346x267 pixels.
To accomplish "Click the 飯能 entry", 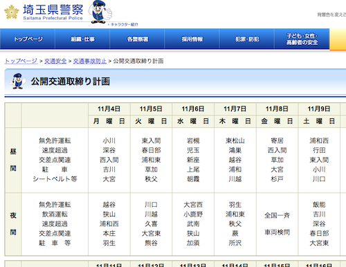I will (319, 205).
